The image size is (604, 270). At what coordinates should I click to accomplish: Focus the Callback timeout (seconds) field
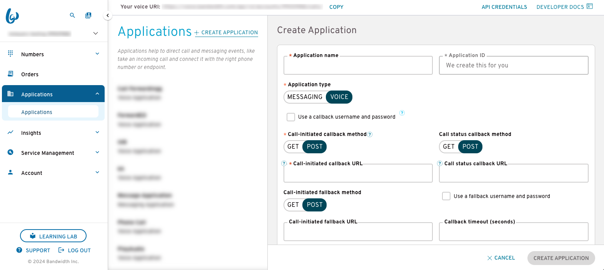514,232
